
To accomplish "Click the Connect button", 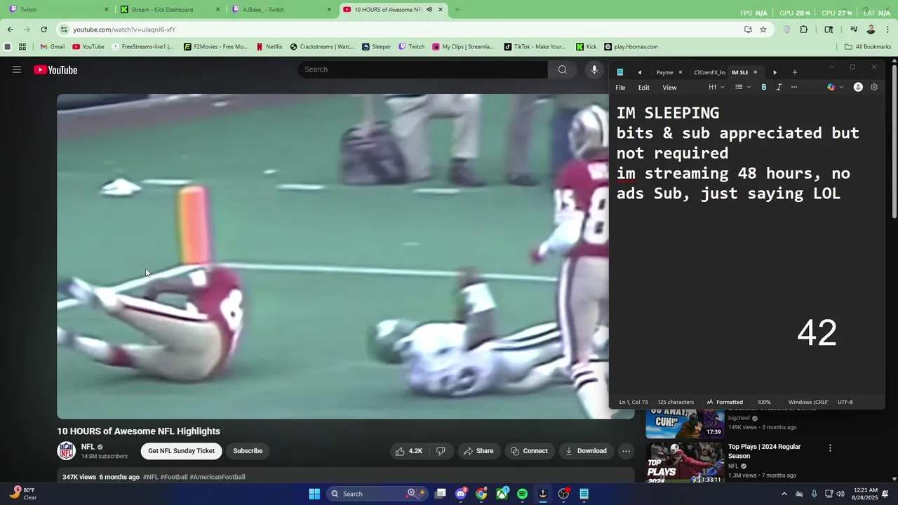I will point(529,451).
